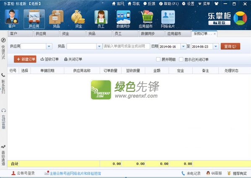Open 设置 settings gear
This screenshot has width=251, height=178.
coord(188,4)
